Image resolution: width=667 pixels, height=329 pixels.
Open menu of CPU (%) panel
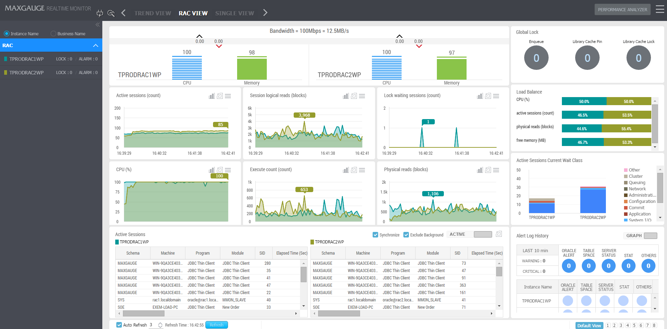[228, 170]
